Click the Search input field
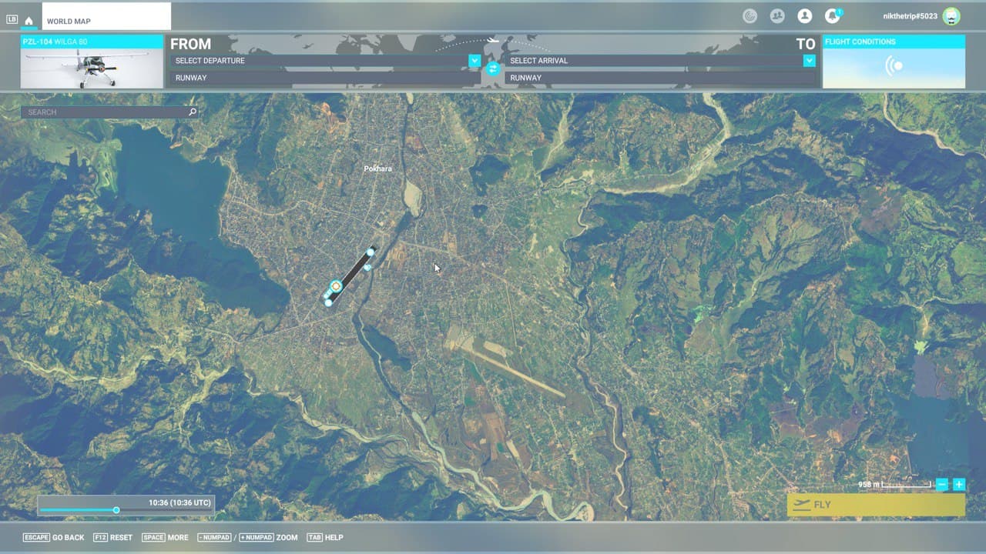This screenshot has height=554, width=986. point(109,112)
